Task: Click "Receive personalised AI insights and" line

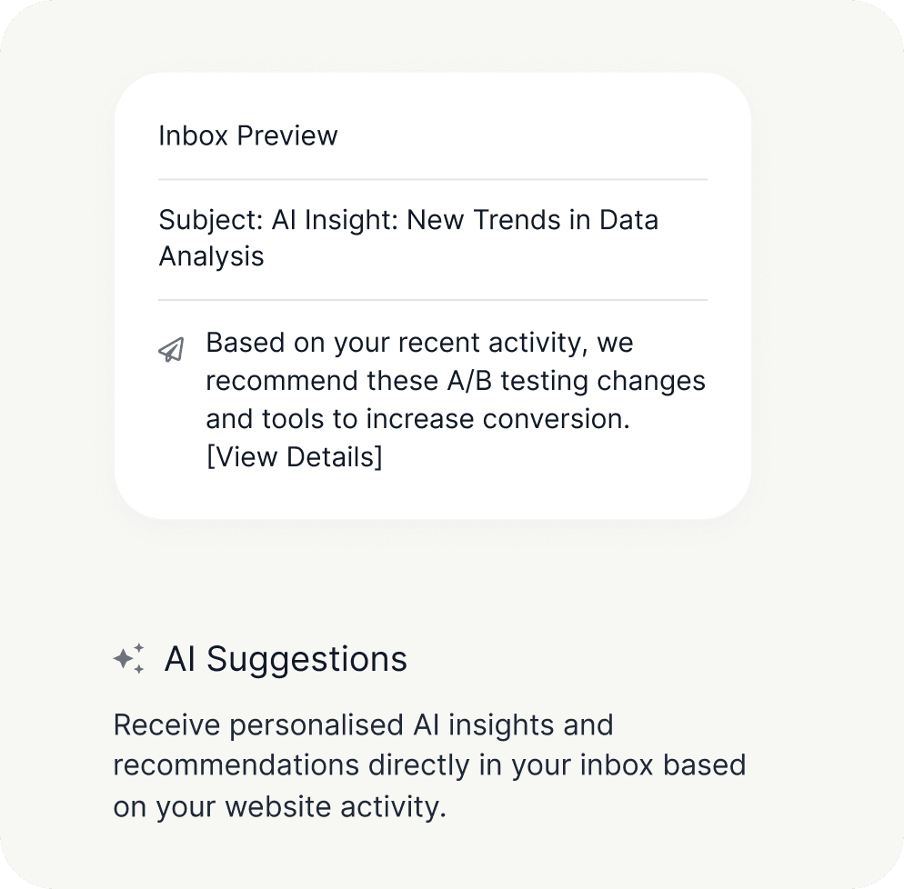Action: (x=363, y=725)
